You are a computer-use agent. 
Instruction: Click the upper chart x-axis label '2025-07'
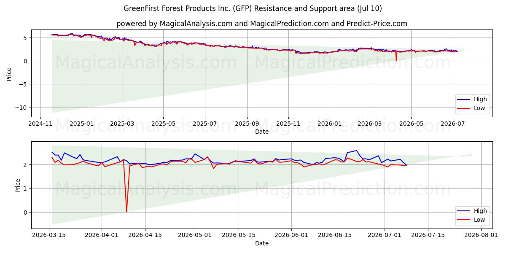[x=205, y=124]
